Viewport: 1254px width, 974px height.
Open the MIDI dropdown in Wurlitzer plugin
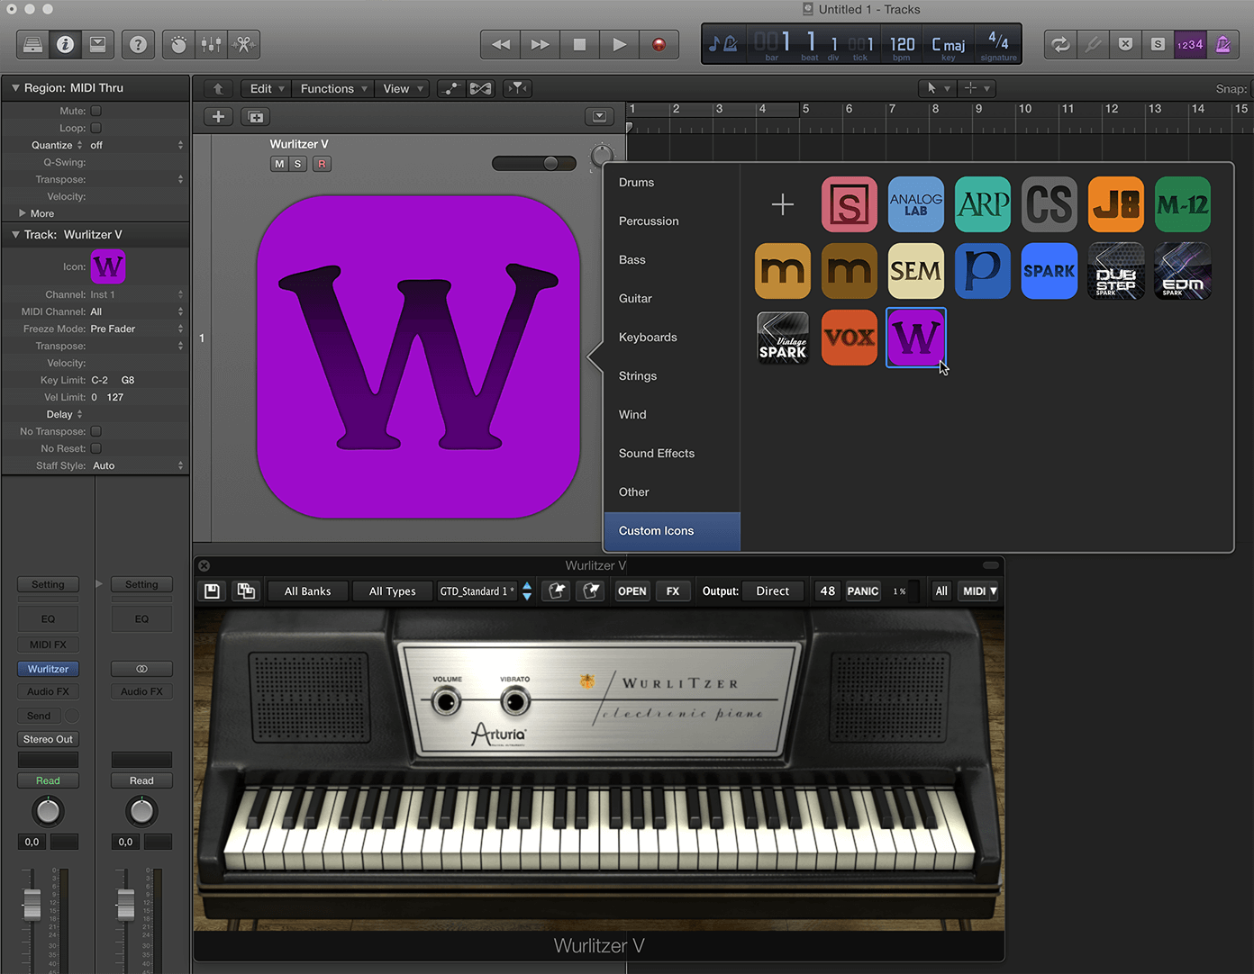[x=979, y=591]
